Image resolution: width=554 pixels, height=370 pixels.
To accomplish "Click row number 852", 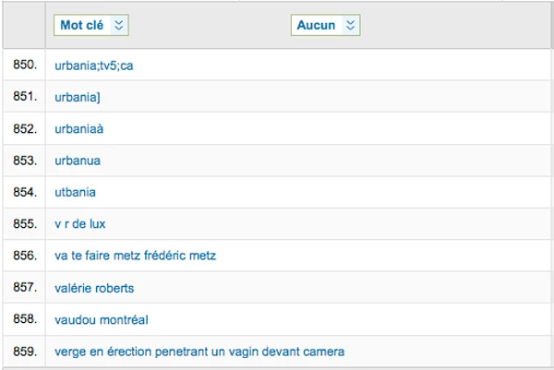I will (24, 129).
